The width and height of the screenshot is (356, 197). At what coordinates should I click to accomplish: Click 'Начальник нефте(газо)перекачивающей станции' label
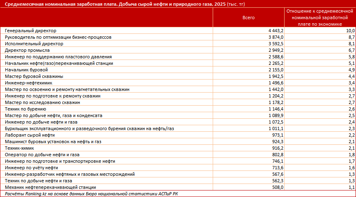(x=59, y=63)
